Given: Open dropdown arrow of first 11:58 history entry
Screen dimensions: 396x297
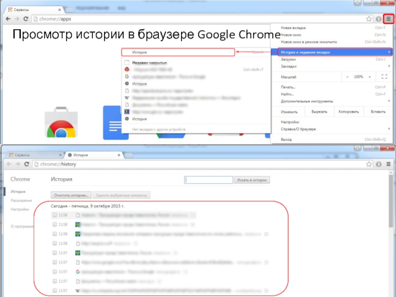Looking at the screenshot, I should [193, 215].
